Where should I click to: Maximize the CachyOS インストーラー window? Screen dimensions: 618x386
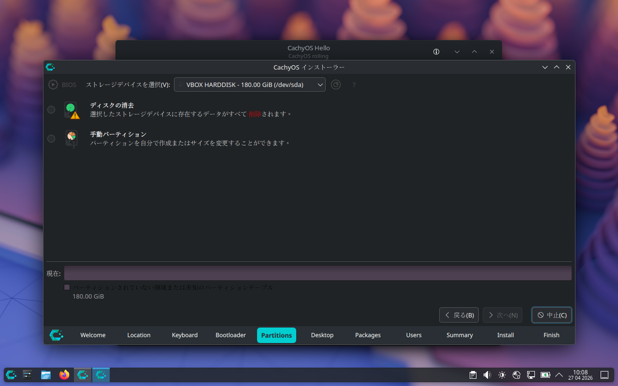click(x=557, y=67)
